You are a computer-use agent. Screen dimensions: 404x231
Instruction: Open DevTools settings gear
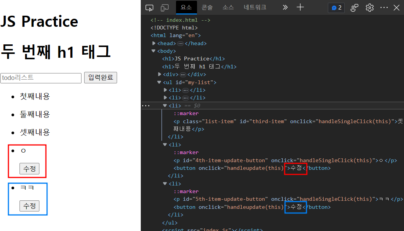pyautogui.click(x=370, y=8)
